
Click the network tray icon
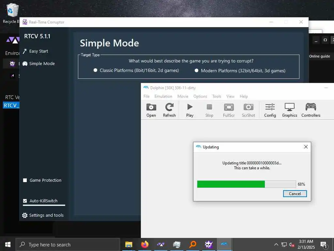(x=284, y=244)
